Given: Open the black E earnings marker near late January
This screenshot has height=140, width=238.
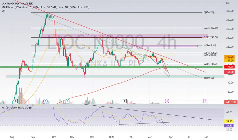Looking at the screenshot, I should [x=125, y=101].
